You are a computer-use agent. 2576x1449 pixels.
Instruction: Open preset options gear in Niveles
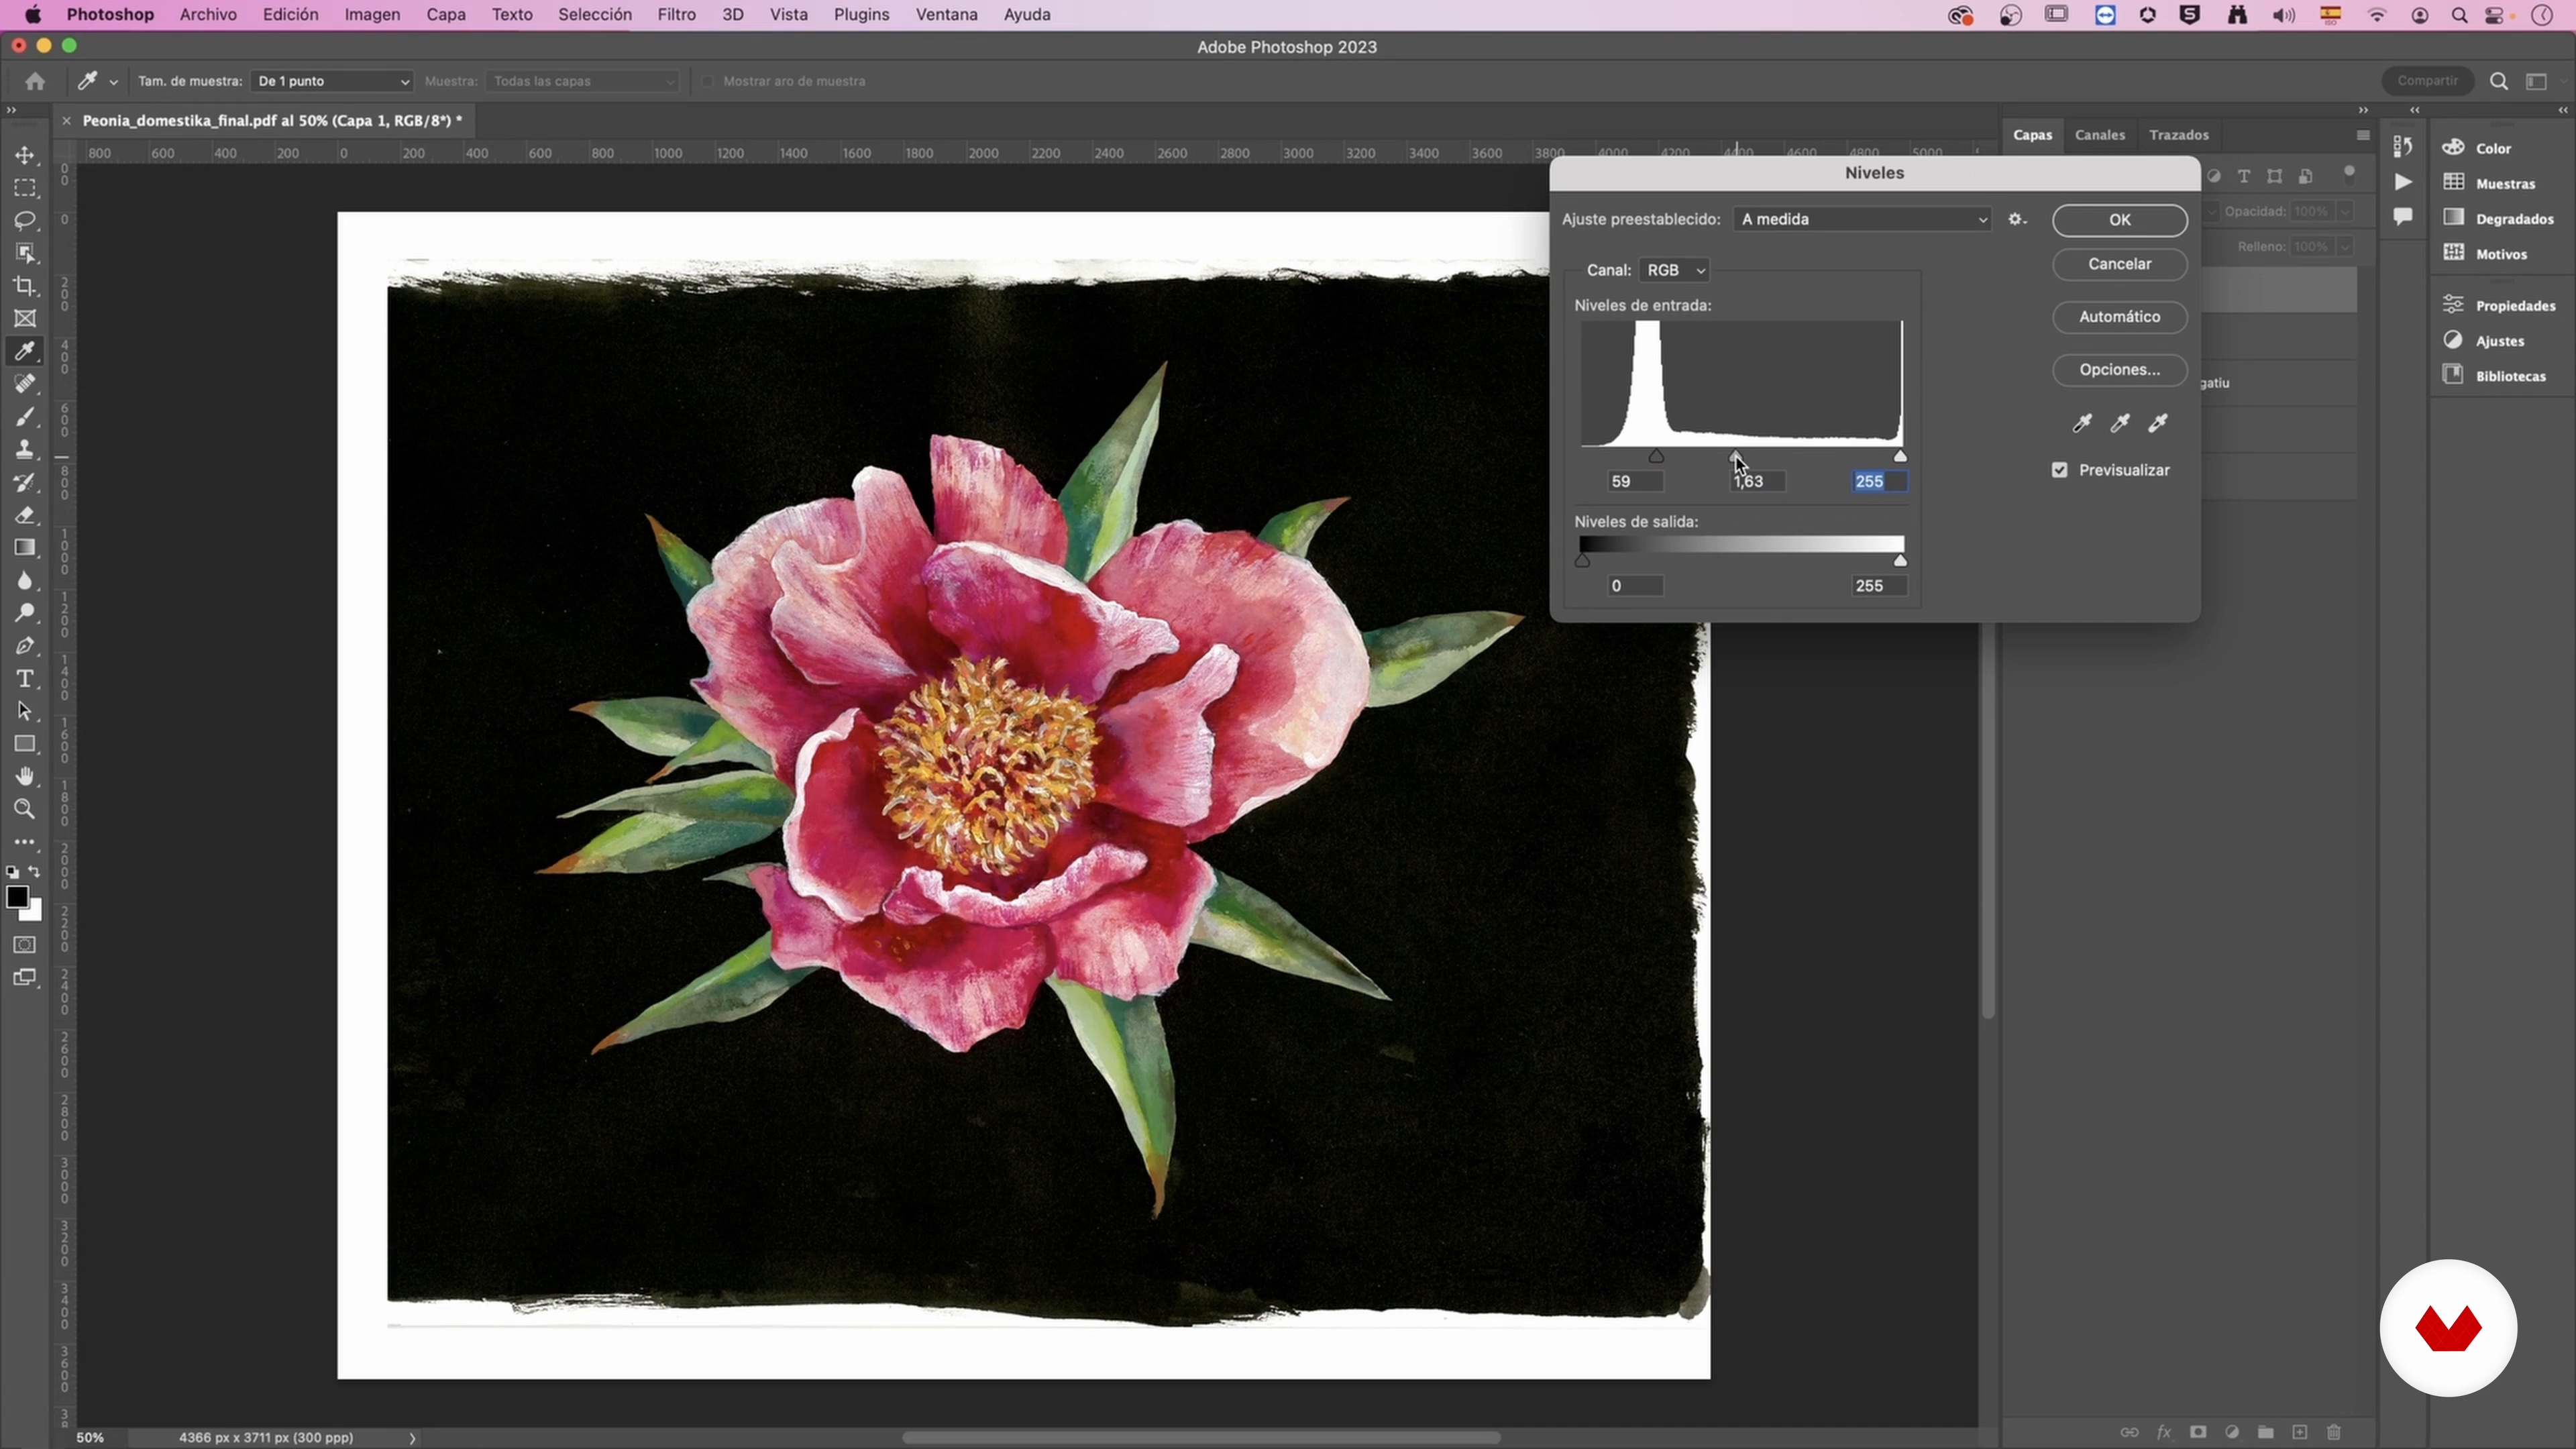pyautogui.click(x=2017, y=219)
